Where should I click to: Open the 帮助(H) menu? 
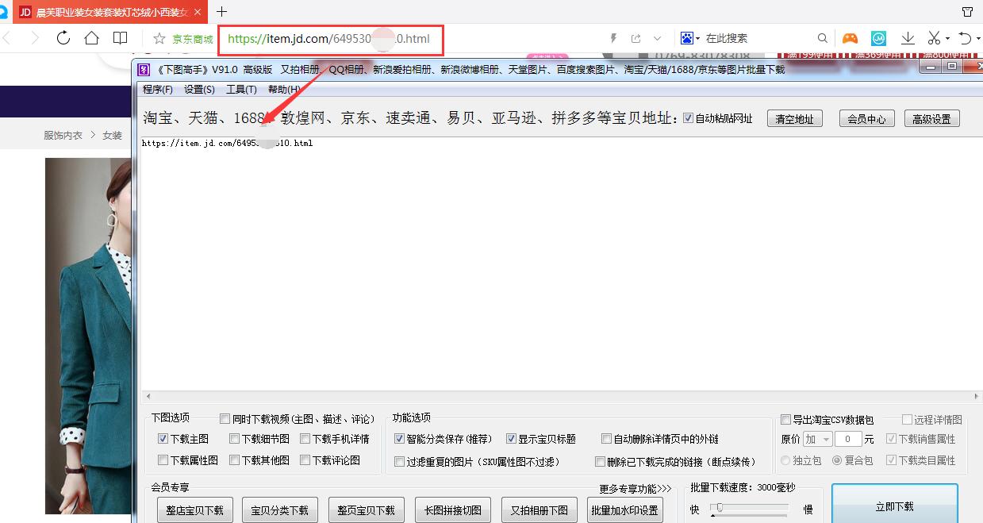pos(282,89)
